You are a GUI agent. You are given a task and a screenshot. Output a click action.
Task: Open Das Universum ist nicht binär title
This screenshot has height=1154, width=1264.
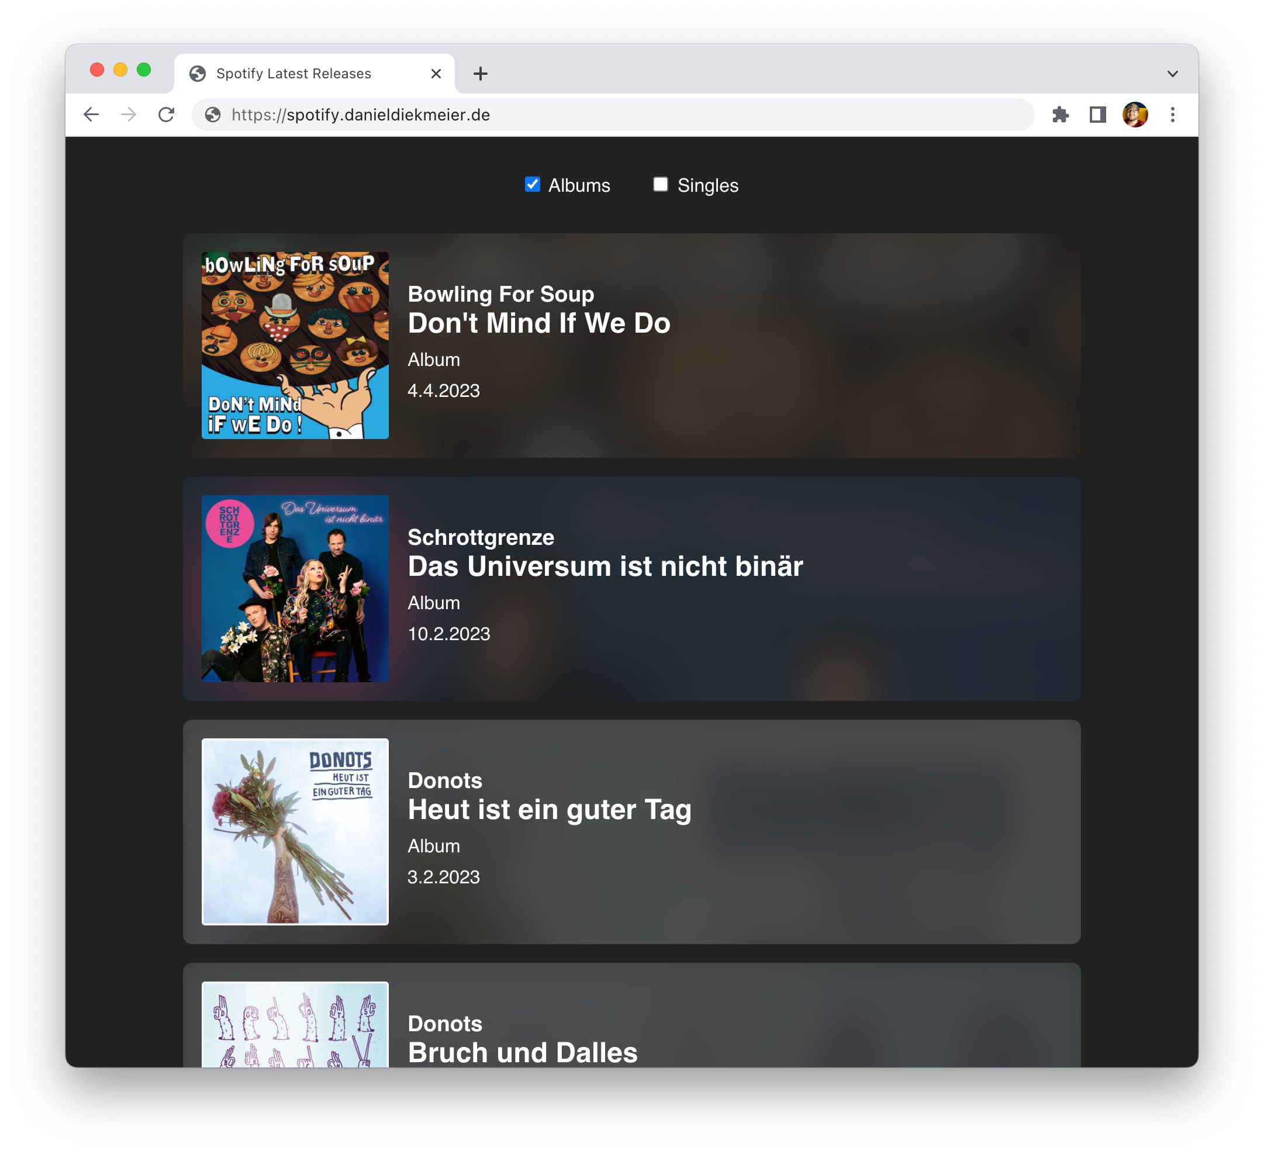click(605, 566)
